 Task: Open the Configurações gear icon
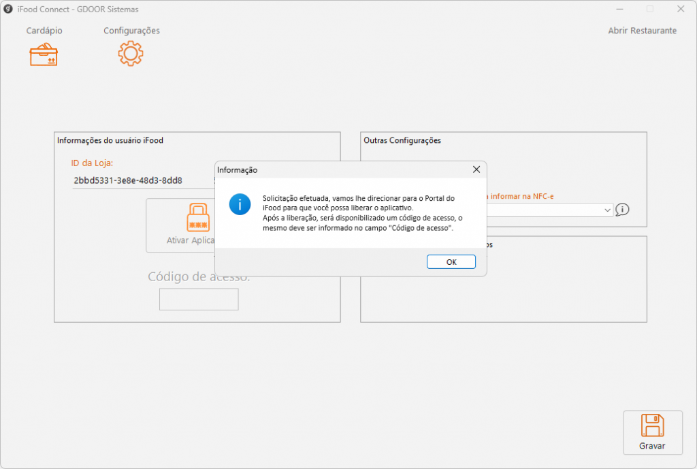coord(131,54)
